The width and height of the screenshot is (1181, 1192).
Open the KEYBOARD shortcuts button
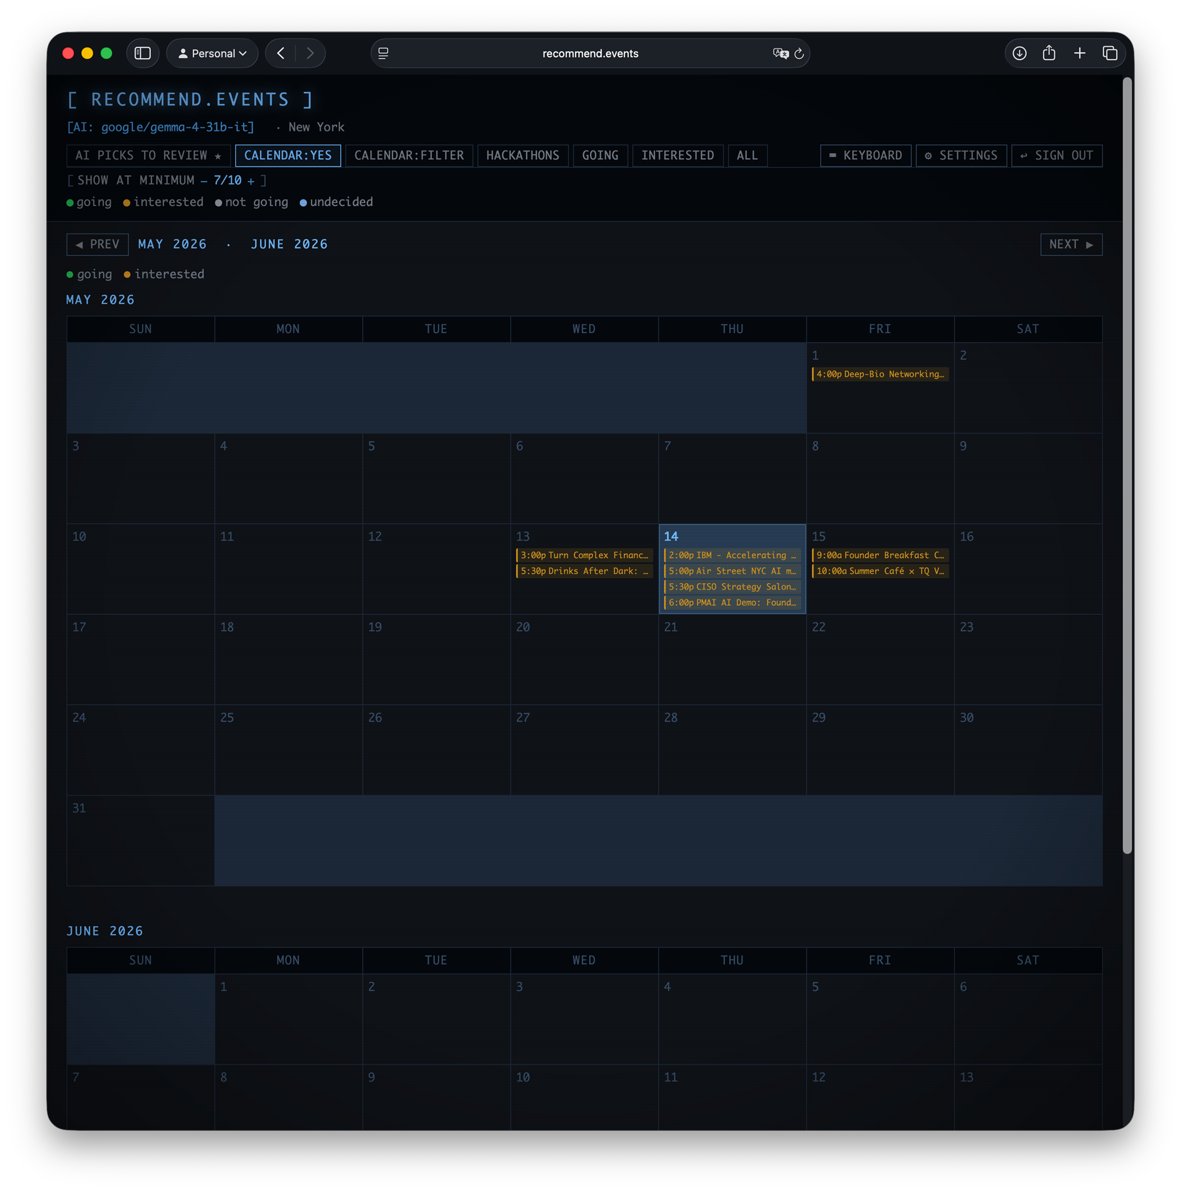point(866,155)
